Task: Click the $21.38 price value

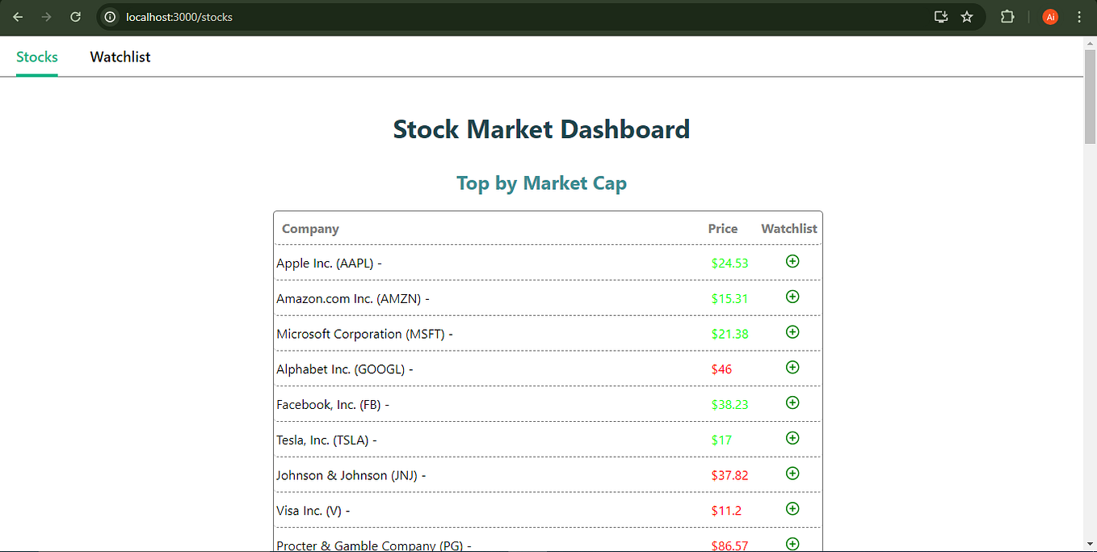Action: click(730, 334)
